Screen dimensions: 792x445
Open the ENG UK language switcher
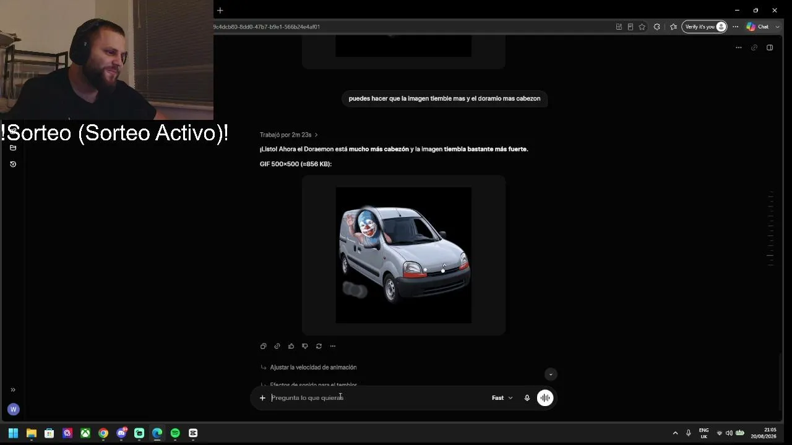tap(704, 433)
